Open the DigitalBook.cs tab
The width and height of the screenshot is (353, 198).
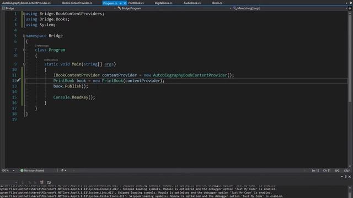163,3
